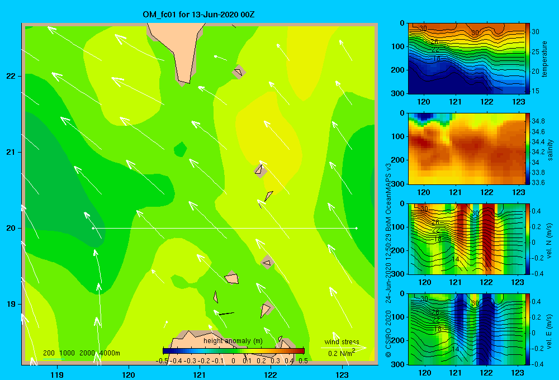The width and height of the screenshot is (559, 380).
Task: Click the southern tip of Taiwan landmass
Action: pos(183,80)
